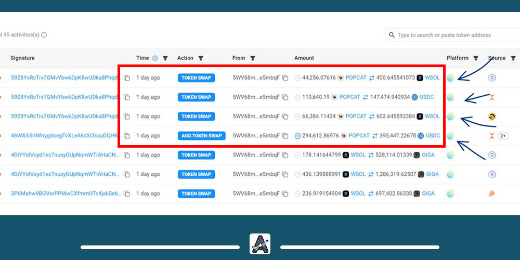Viewport: 520px width, 260px height.
Task: Copy From address in the 44,256.07616 row
Action: (285, 78)
